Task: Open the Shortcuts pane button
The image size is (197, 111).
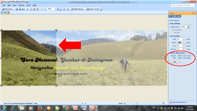Action: (8, 9)
